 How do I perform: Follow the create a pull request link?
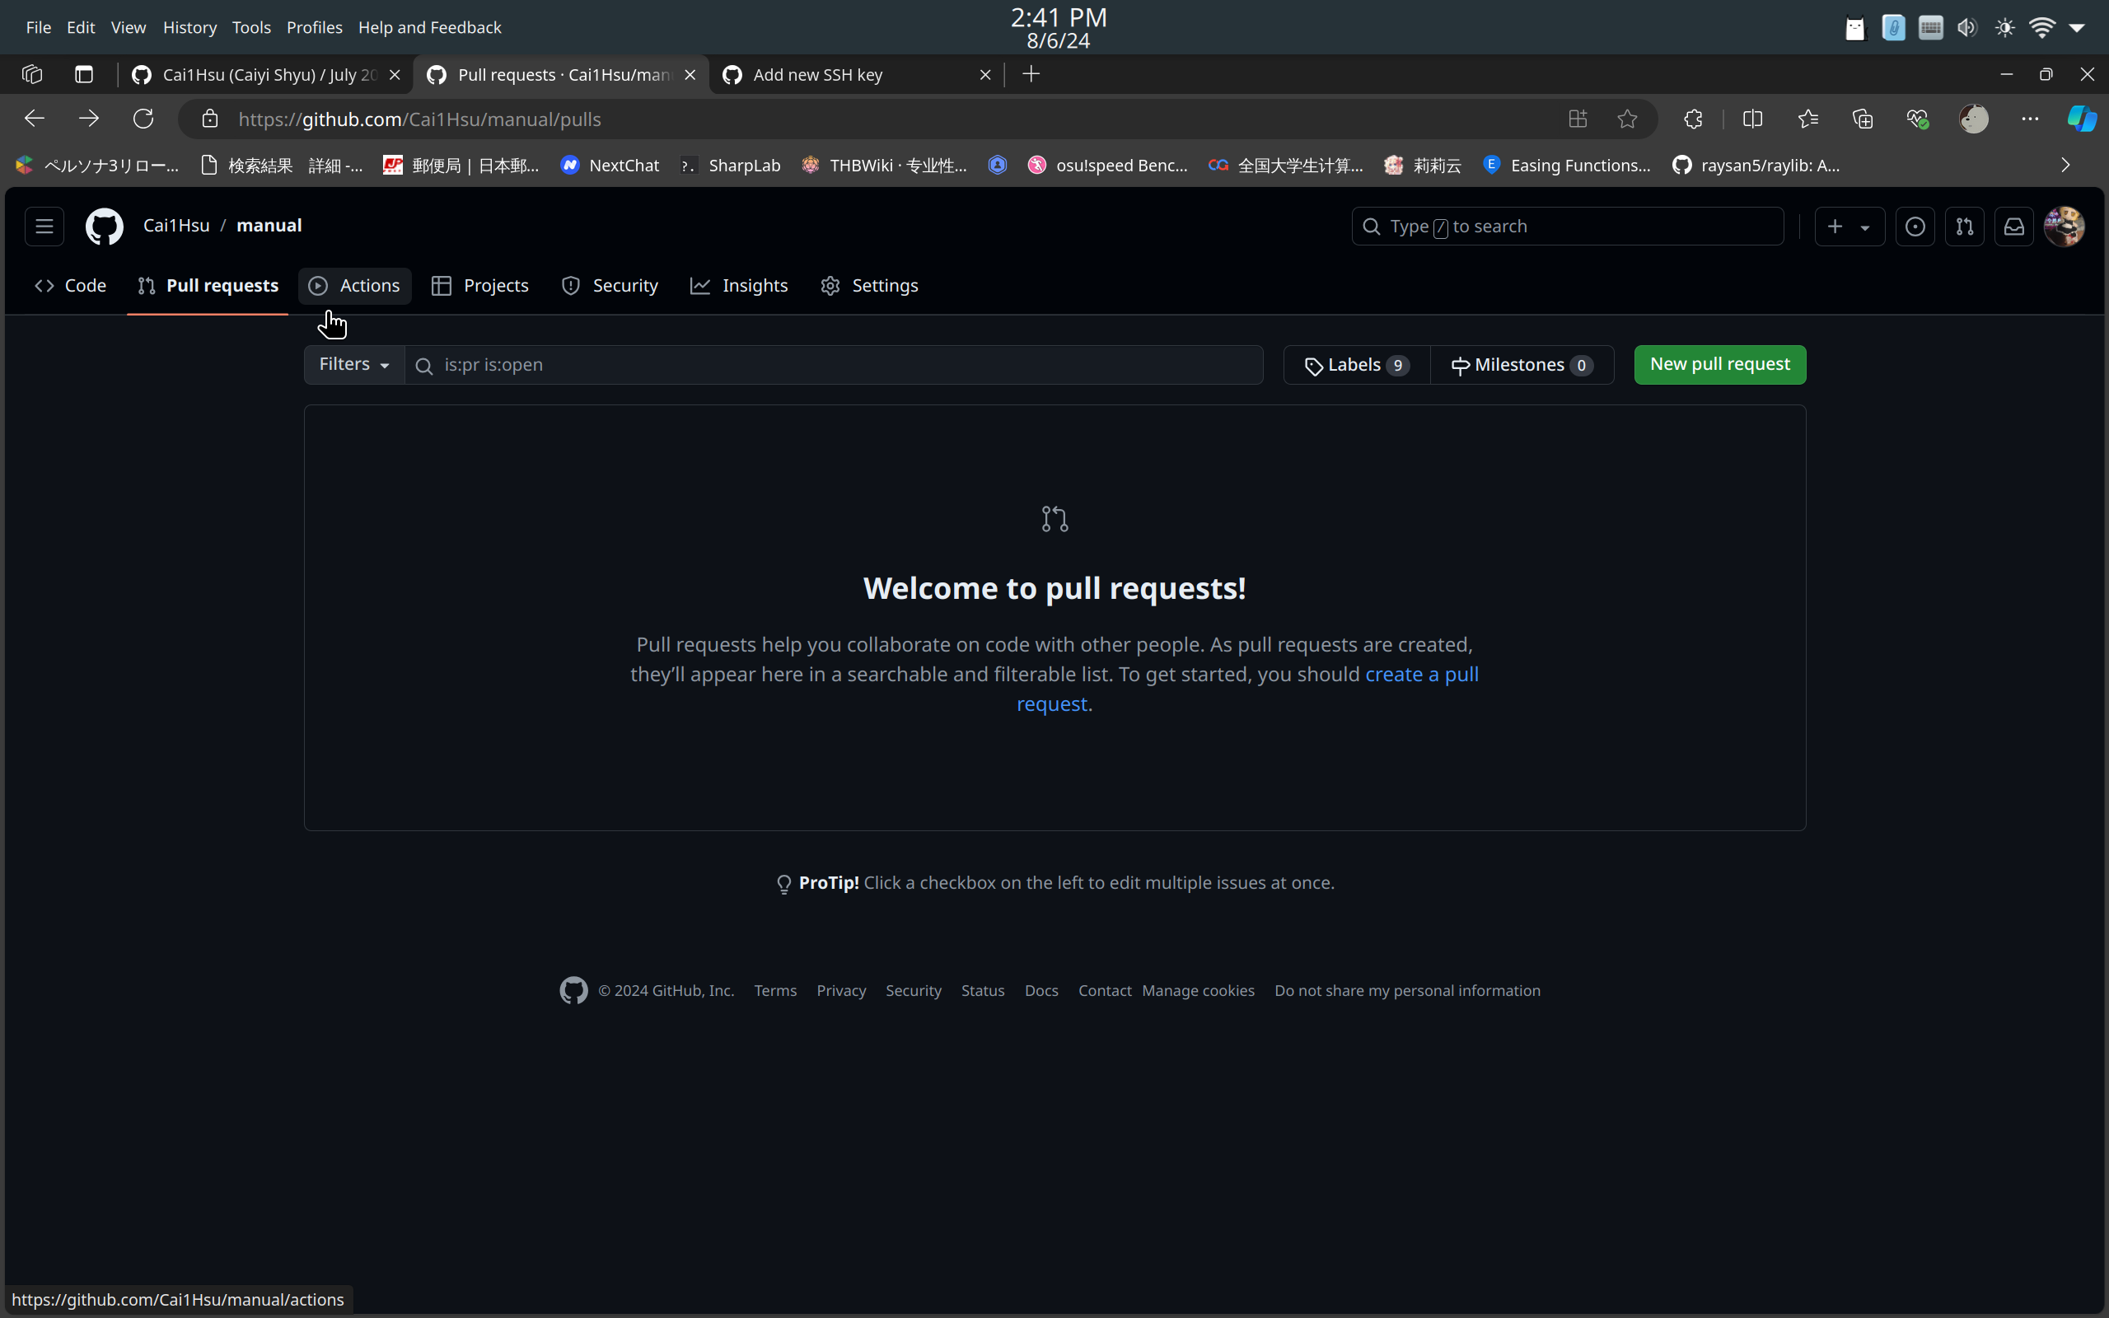pos(1420,674)
